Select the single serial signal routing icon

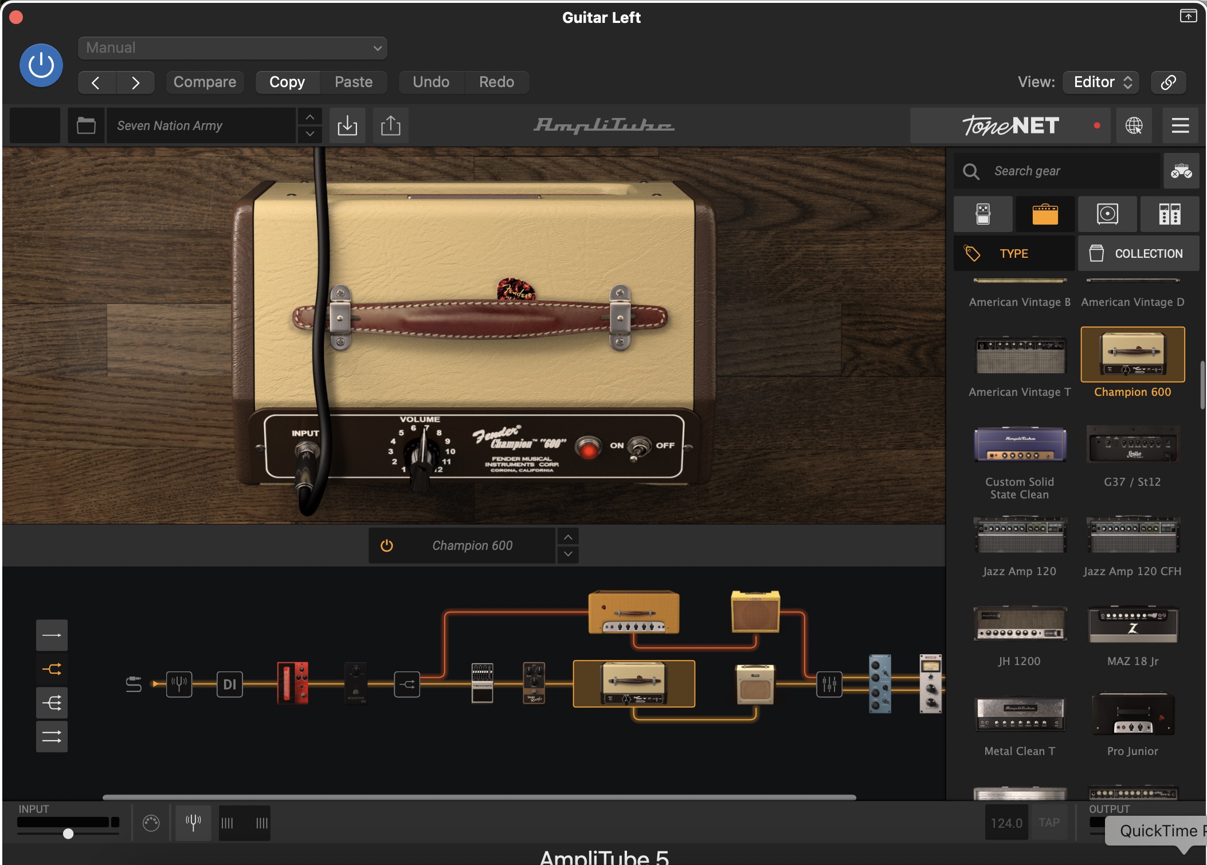(x=52, y=635)
